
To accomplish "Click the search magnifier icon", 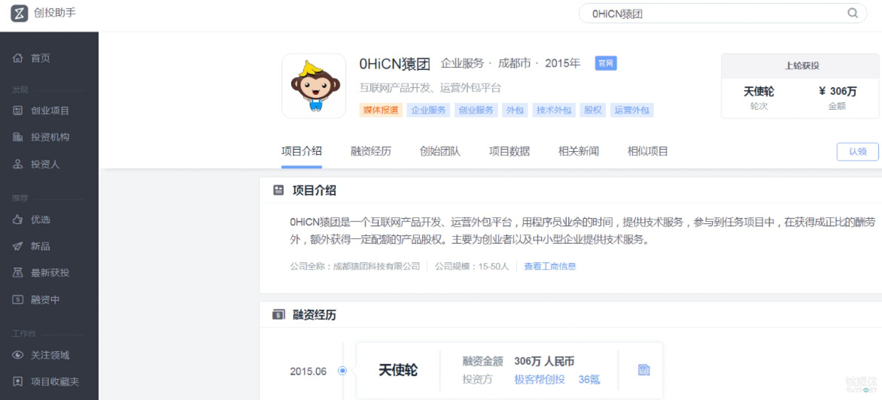I will pyautogui.click(x=852, y=13).
